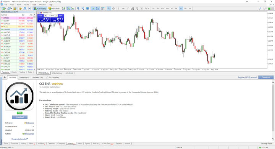
Task: Switch timeframe to M15
Action: pyautogui.click(x=163, y=8)
